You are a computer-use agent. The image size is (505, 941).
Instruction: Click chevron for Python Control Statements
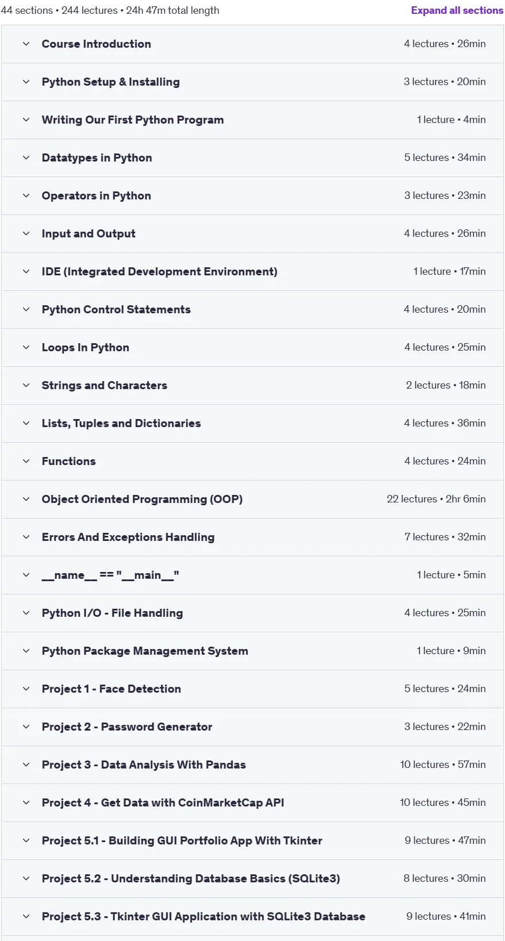tap(26, 309)
